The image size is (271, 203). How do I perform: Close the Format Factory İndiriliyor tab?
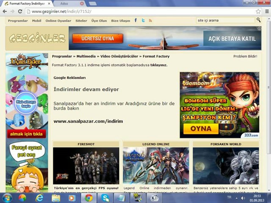49,3
